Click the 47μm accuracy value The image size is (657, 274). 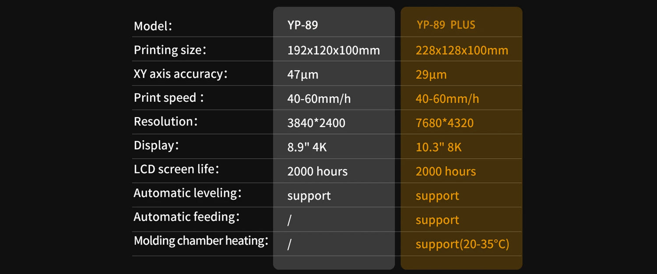click(303, 75)
